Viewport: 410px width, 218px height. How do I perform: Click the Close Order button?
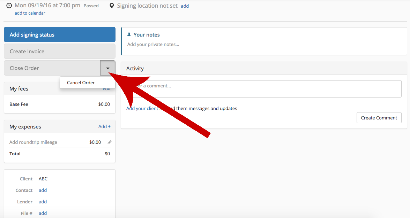[52, 68]
